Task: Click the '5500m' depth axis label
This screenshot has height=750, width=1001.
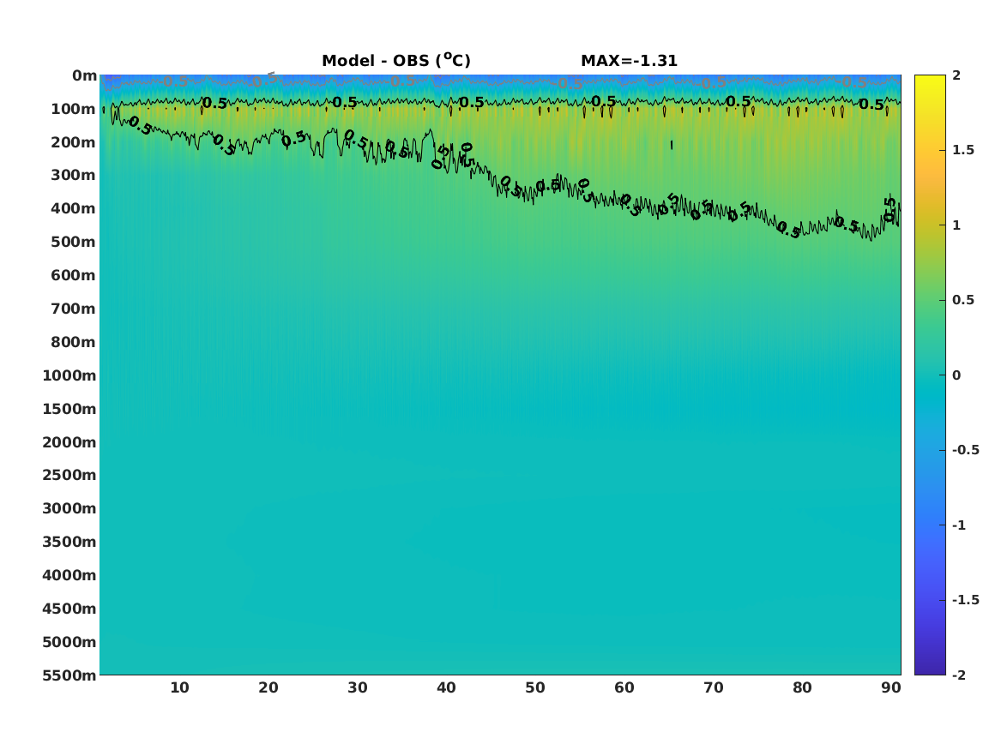Action: pyautogui.click(x=69, y=675)
